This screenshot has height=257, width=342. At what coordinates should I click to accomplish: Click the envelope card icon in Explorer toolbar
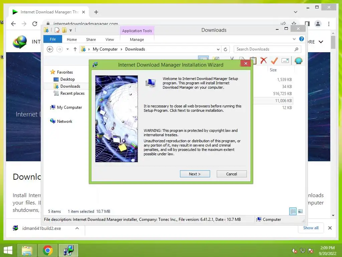[x=285, y=61]
